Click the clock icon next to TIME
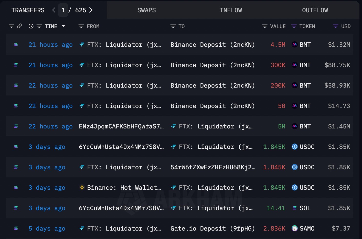This screenshot has height=239, width=362. click(x=31, y=26)
